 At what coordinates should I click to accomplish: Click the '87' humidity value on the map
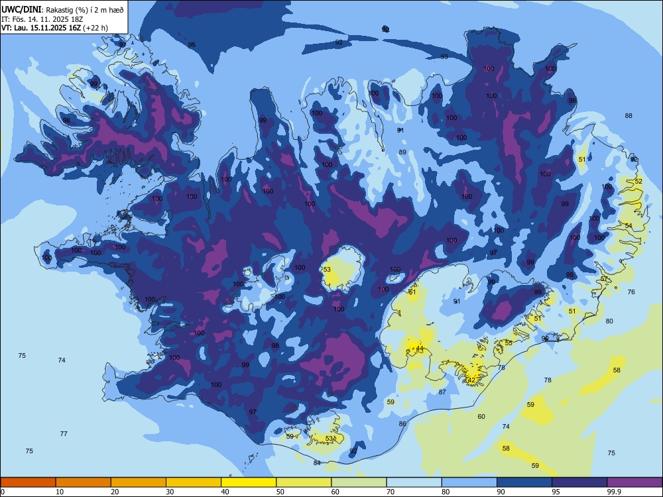pyautogui.click(x=442, y=392)
